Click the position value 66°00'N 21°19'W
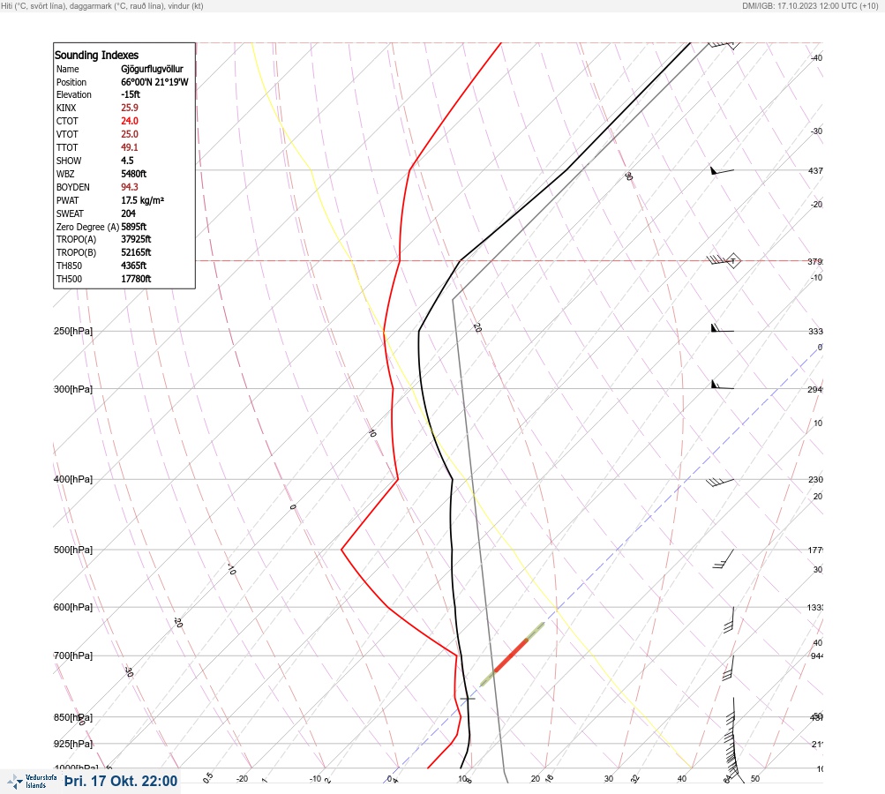Image resolution: width=885 pixels, height=794 pixels. [x=154, y=82]
